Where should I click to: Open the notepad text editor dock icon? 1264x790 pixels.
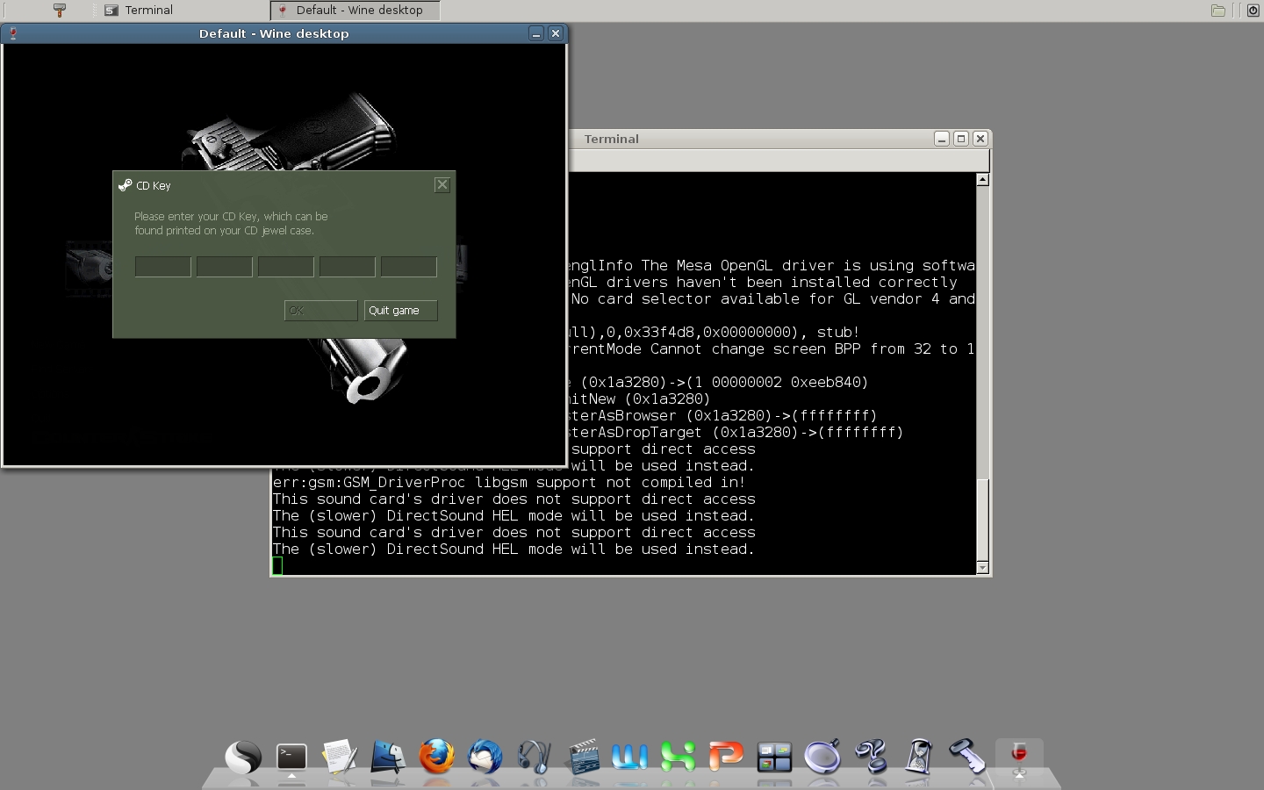click(x=340, y=757)
